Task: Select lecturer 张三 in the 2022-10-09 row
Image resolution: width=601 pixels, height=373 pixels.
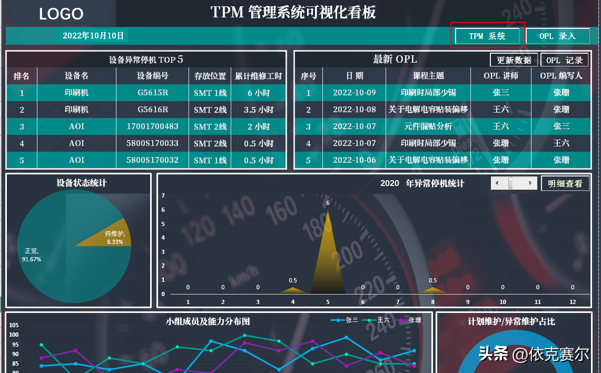Action: (500, 93)
